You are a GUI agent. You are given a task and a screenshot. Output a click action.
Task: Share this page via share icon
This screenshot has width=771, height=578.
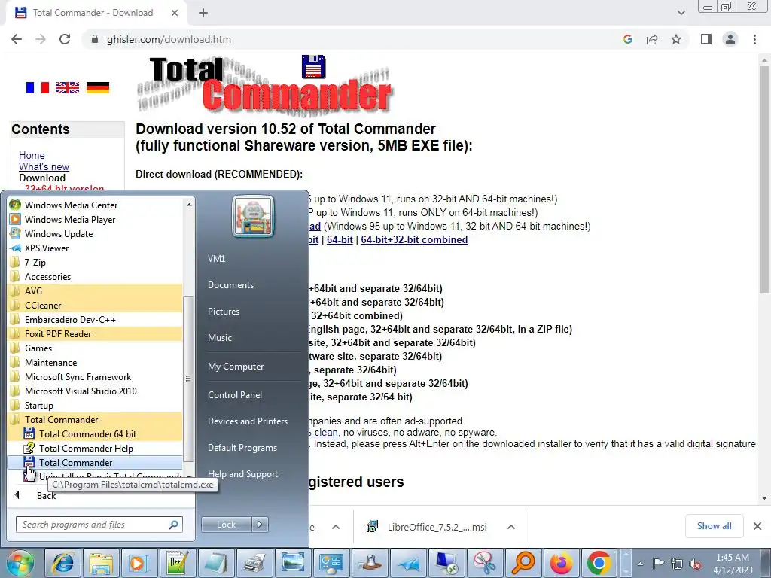652,39
